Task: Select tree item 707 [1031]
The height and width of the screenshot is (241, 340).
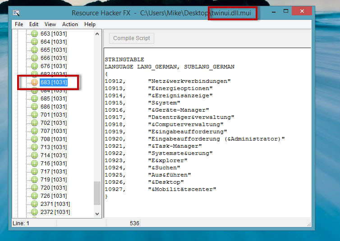Action: pyautogui.click(x=54, y=131)
